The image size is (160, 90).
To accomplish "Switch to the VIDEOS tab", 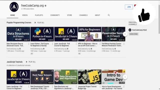I will [x=25, y=15].
